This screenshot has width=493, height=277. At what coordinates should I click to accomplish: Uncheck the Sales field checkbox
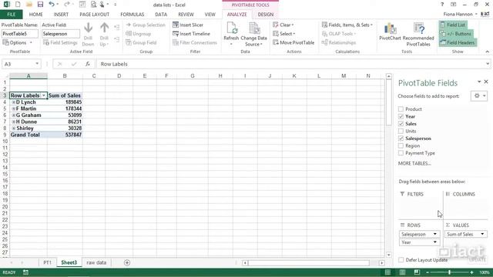tap(401, 124)
